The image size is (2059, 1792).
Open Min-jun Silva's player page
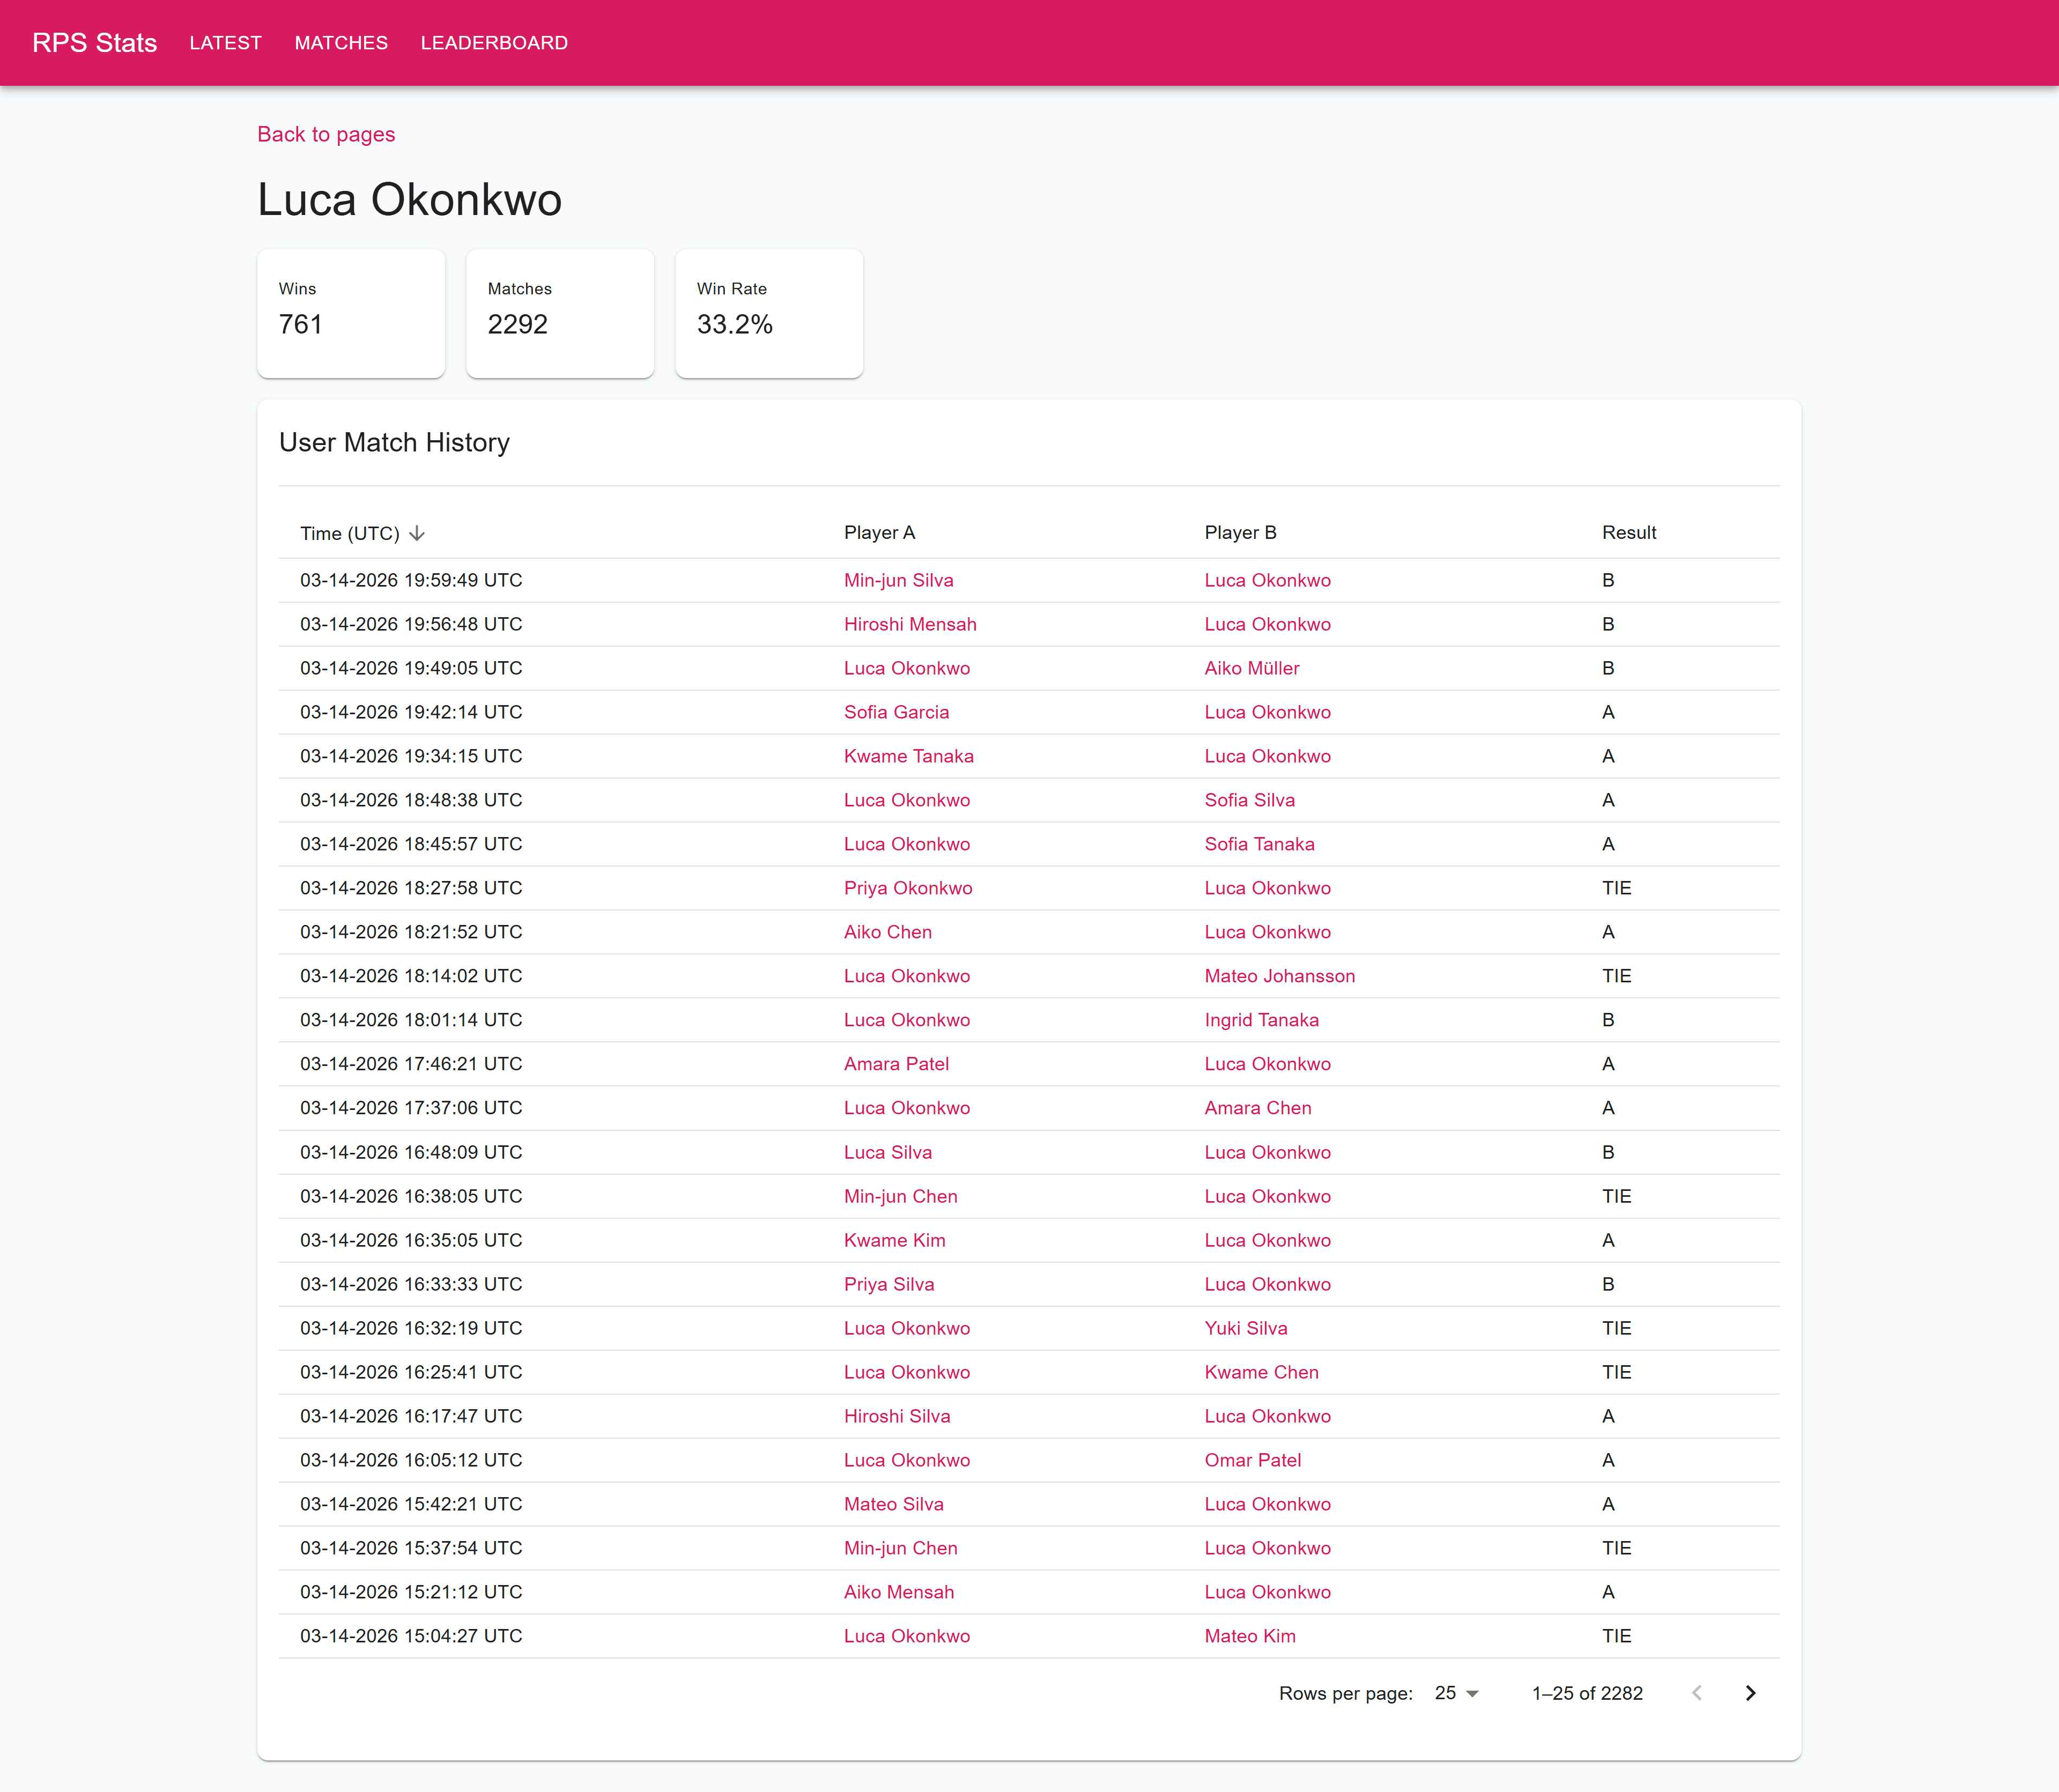pos(898,580)
